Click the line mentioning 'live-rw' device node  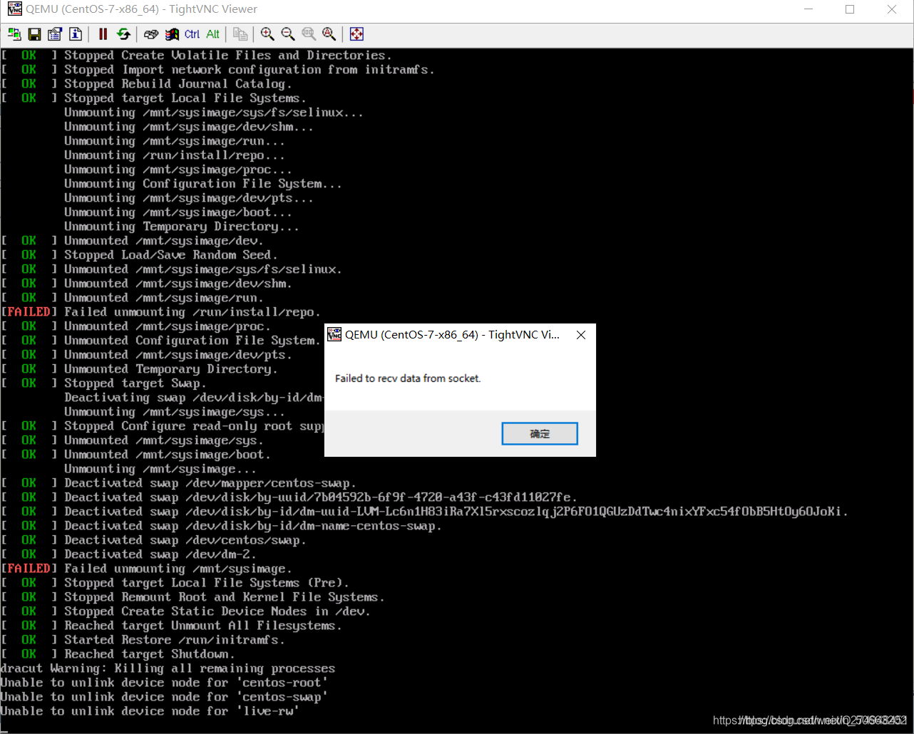coord(150,711)
